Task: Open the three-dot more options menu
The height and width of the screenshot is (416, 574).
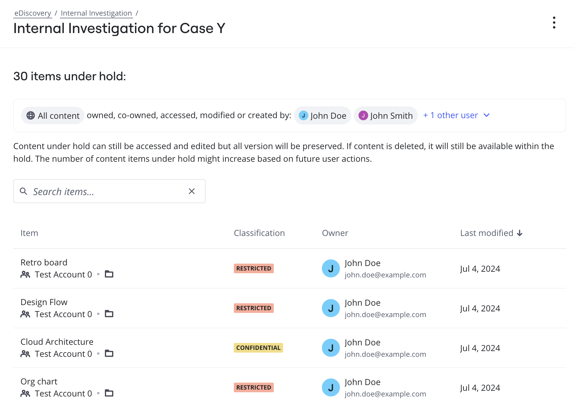Action: [x=554, y=23]
